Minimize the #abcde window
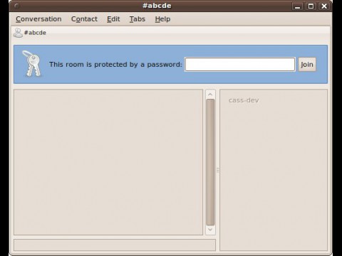This screenshot has height=256, width=342. coord(297,6)
